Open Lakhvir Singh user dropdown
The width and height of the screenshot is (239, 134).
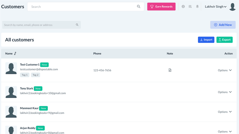(215, 6)
